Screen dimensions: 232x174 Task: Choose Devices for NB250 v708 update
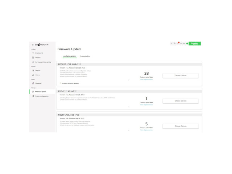tap(181, 126)
